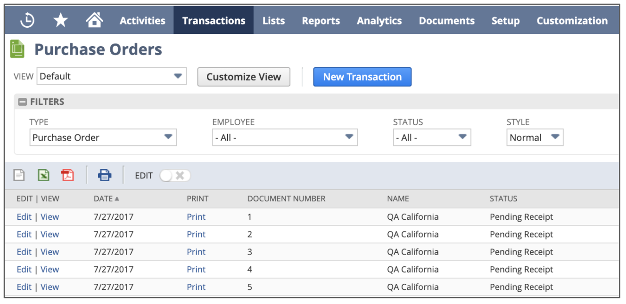Screen dimensions: 626x304
Task: Toggle the inline EDIT switch
Action: 175,176
